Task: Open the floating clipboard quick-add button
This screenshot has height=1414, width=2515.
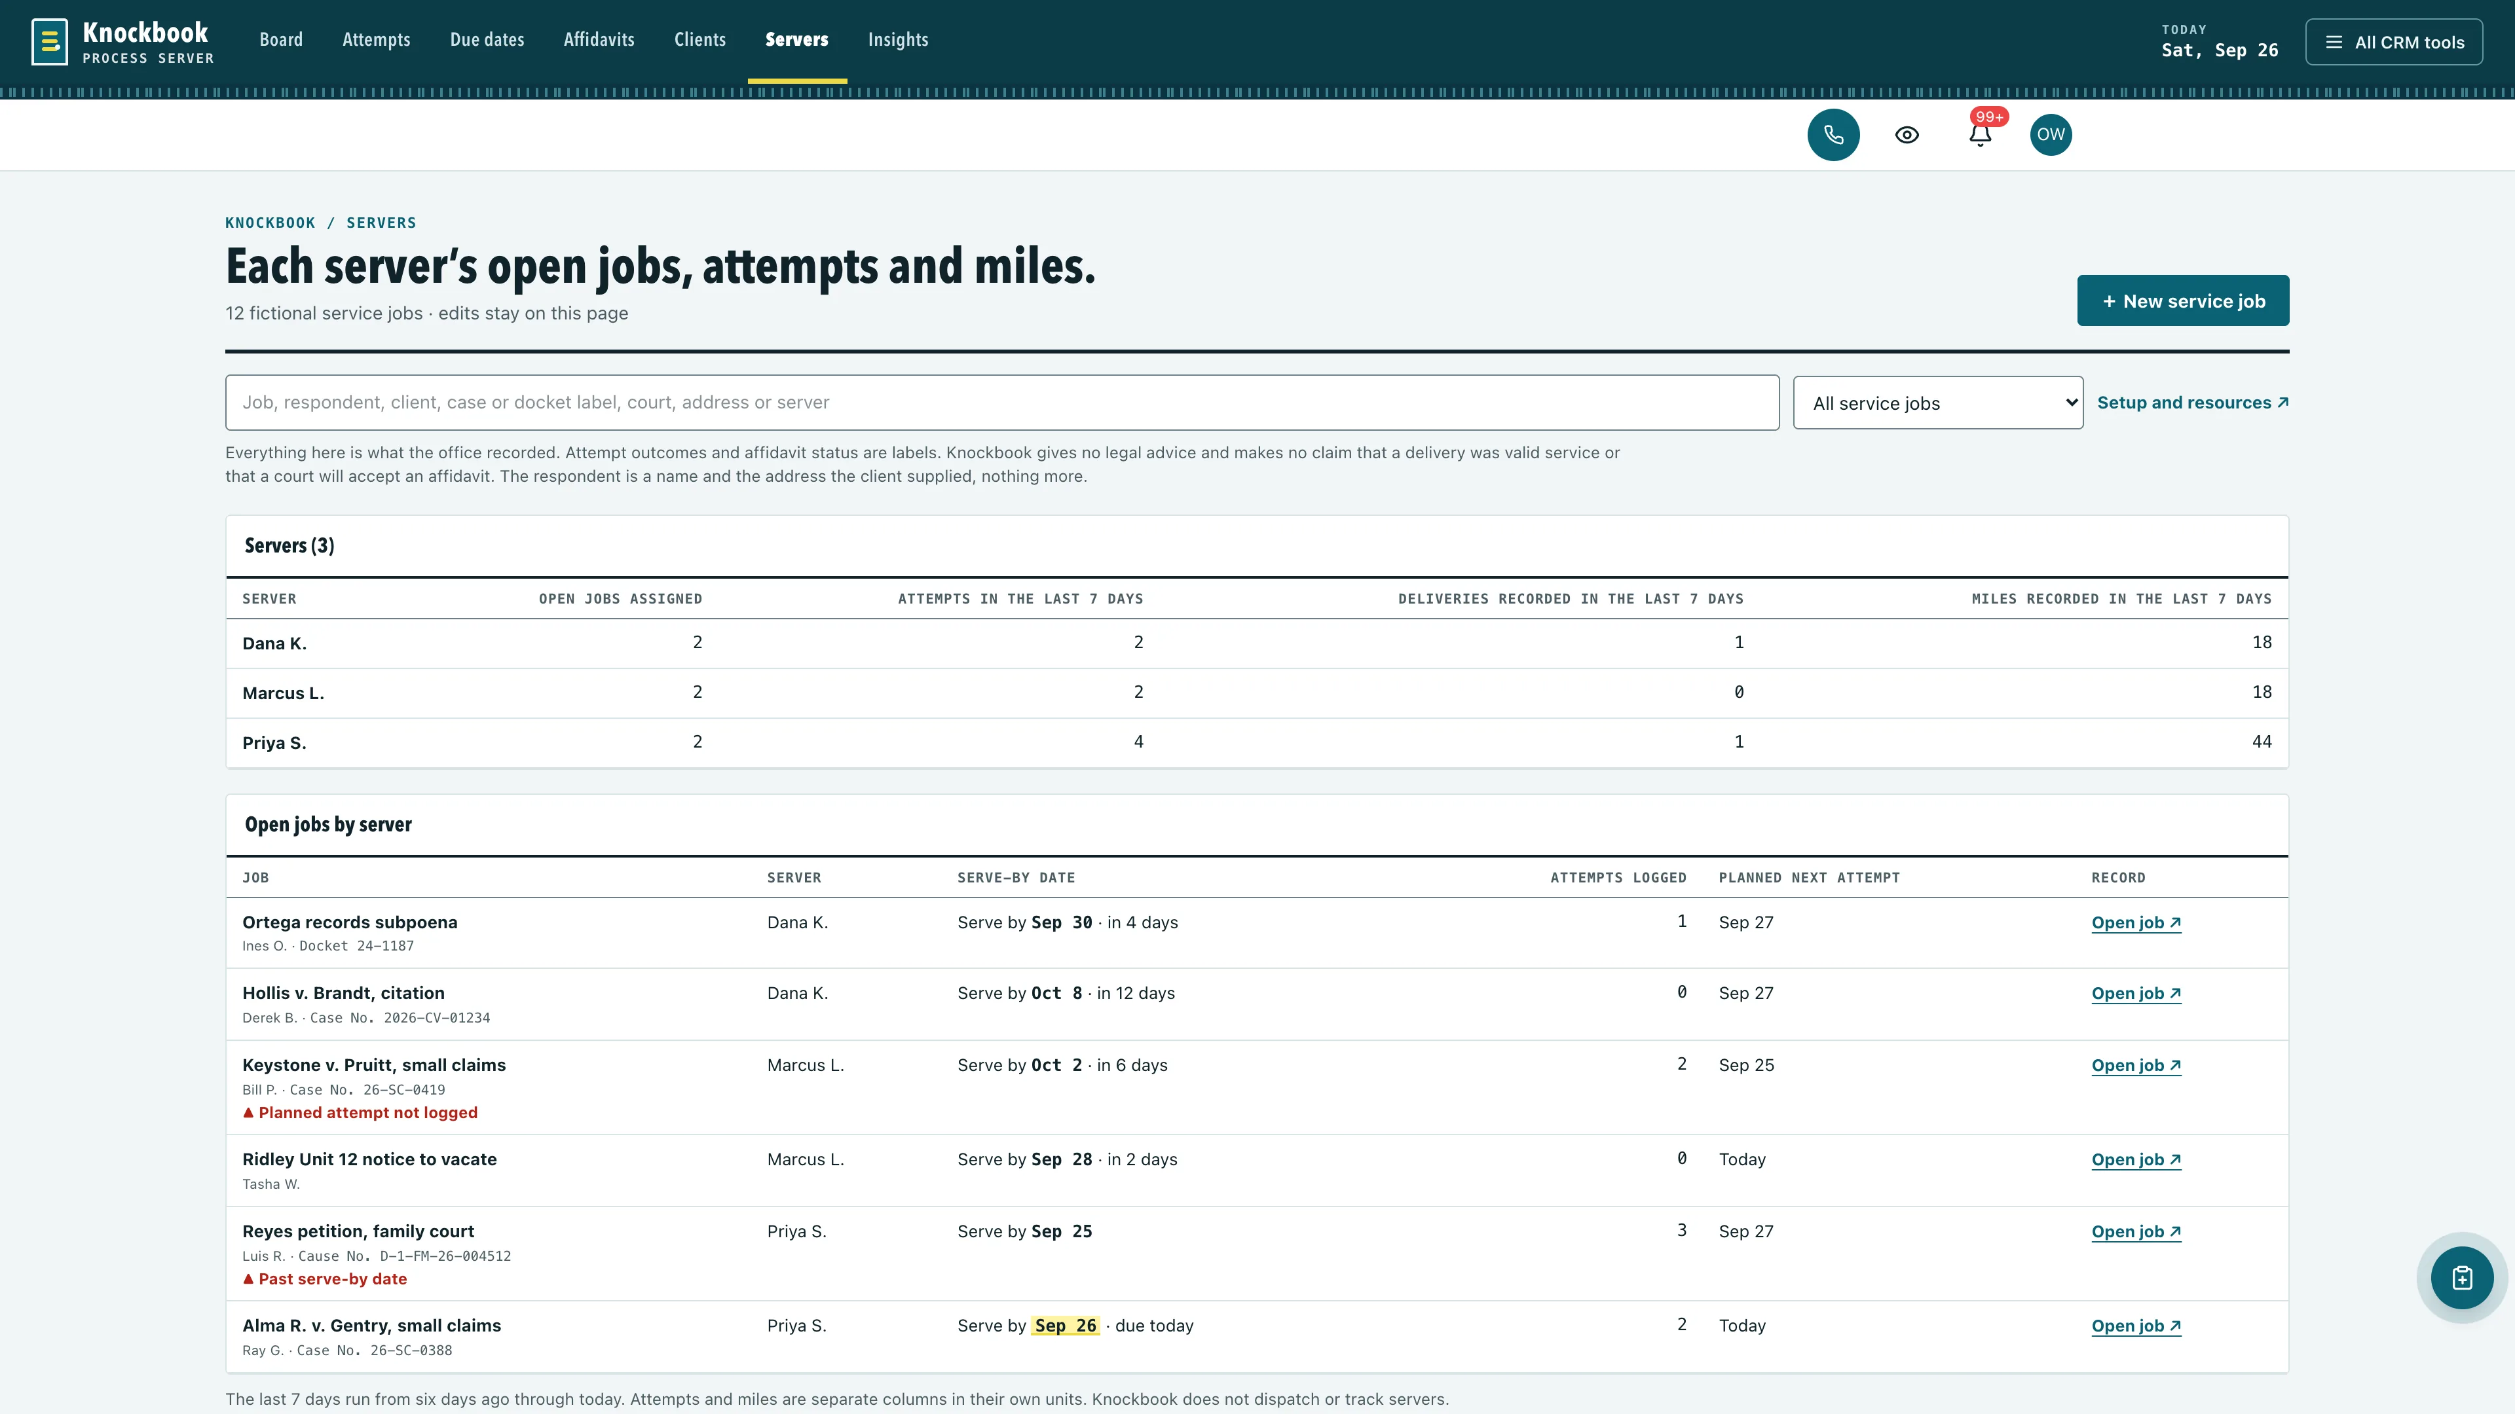Action: pos(2461,1277)
